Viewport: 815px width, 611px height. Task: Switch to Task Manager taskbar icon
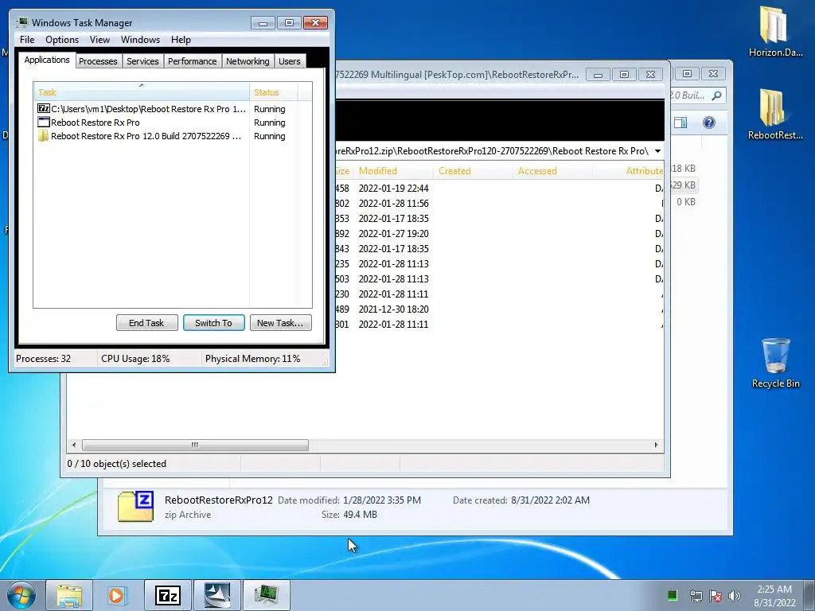tap(266, 595)
